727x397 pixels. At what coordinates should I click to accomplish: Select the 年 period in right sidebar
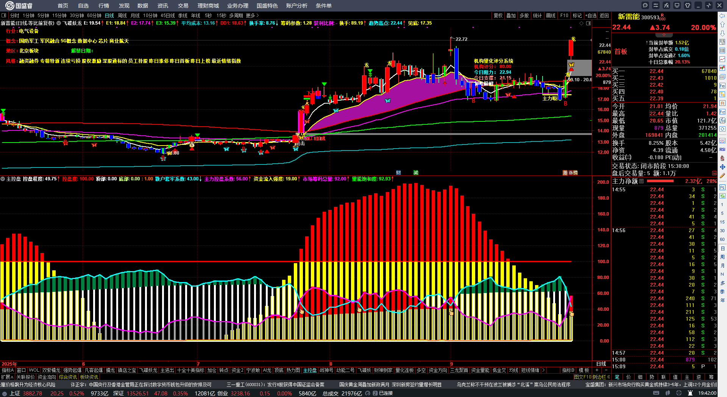pyautogui.click(x=722, y=301)
